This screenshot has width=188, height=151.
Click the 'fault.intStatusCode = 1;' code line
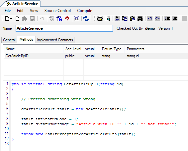(x=50, y=119)
